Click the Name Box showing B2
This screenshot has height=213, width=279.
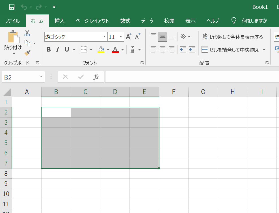tap(20, 77)
